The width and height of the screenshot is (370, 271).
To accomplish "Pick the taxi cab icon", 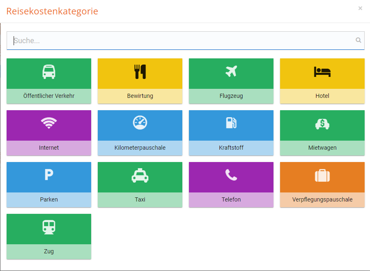I will (x=140, y=175).
